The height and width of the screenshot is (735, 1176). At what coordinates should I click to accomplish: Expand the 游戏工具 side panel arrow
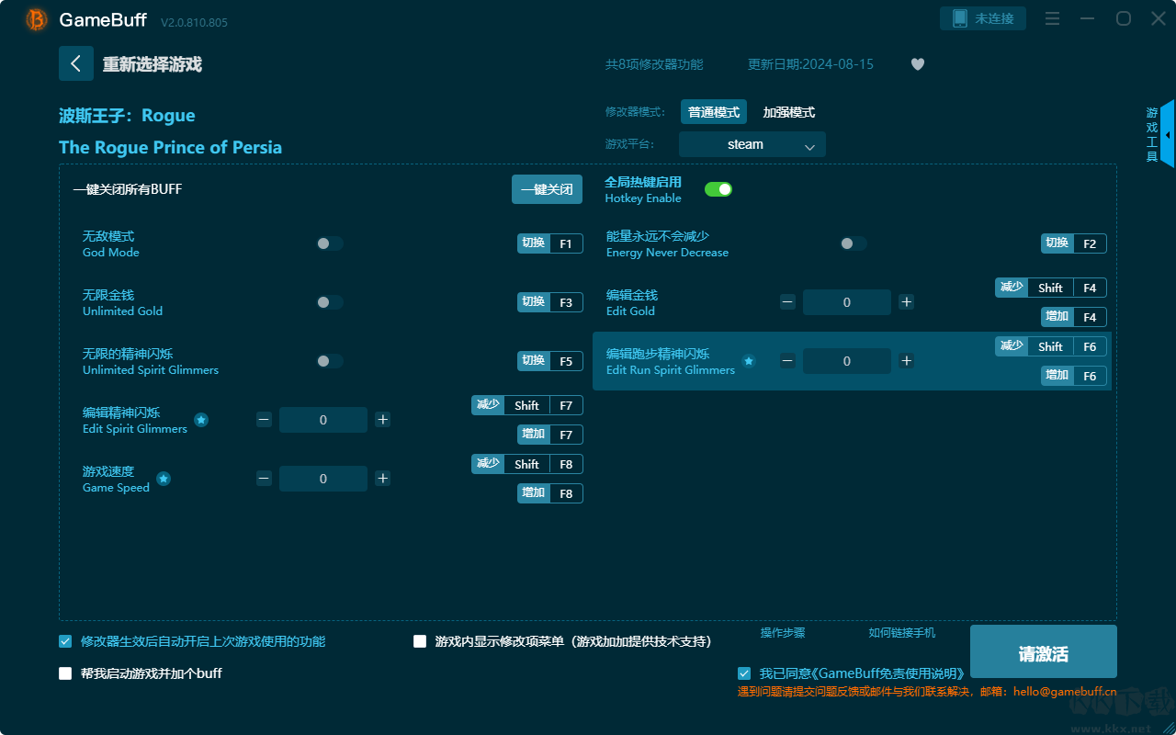pos(1168,134)
